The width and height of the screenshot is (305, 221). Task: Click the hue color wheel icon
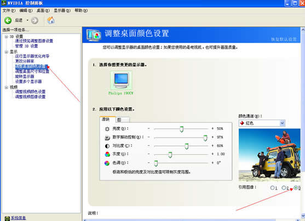(107, 163)
